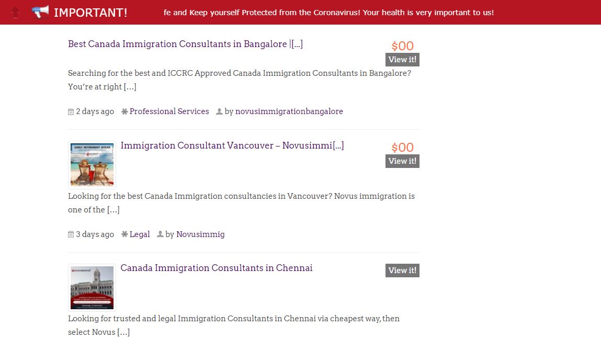The width and height of the screenshot is (601, 338).
Task: Click the user icon before Novusimmig
Action: [160, 234]
